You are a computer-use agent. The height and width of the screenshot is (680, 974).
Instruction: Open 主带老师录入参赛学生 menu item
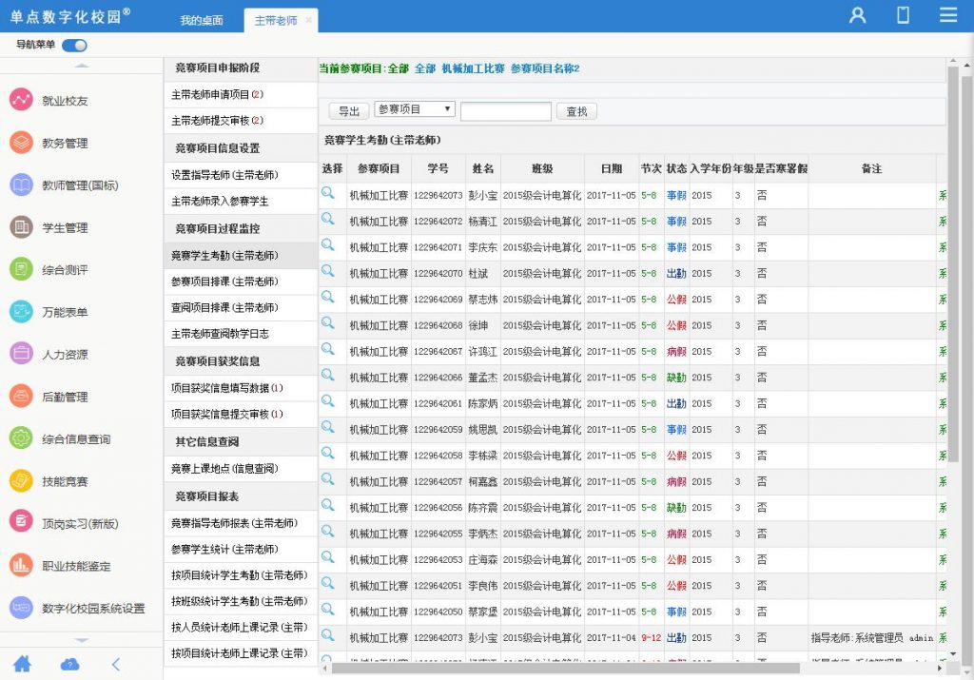pos(241,202)
